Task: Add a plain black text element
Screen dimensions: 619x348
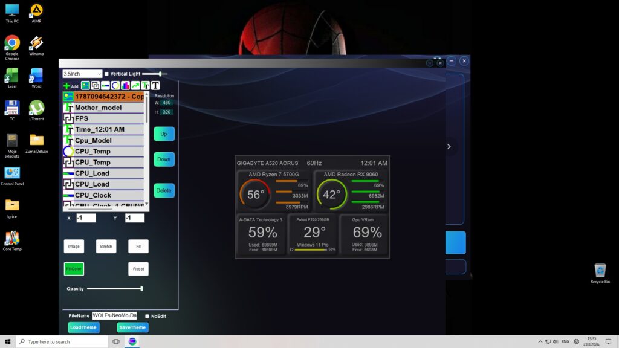Action: 155,86
